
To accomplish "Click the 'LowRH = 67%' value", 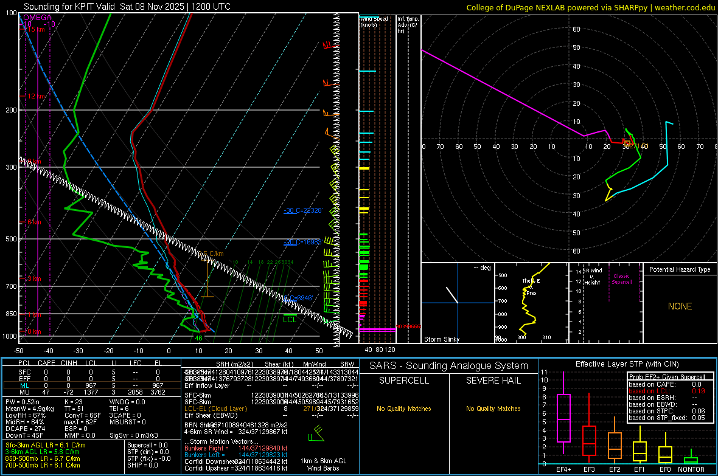I will [25, 416].
